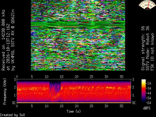The width and height of the screenshot is (156, 117).
Task: Click the 'Frequency (kHz)' axis label
Action: tap(5, 91)
